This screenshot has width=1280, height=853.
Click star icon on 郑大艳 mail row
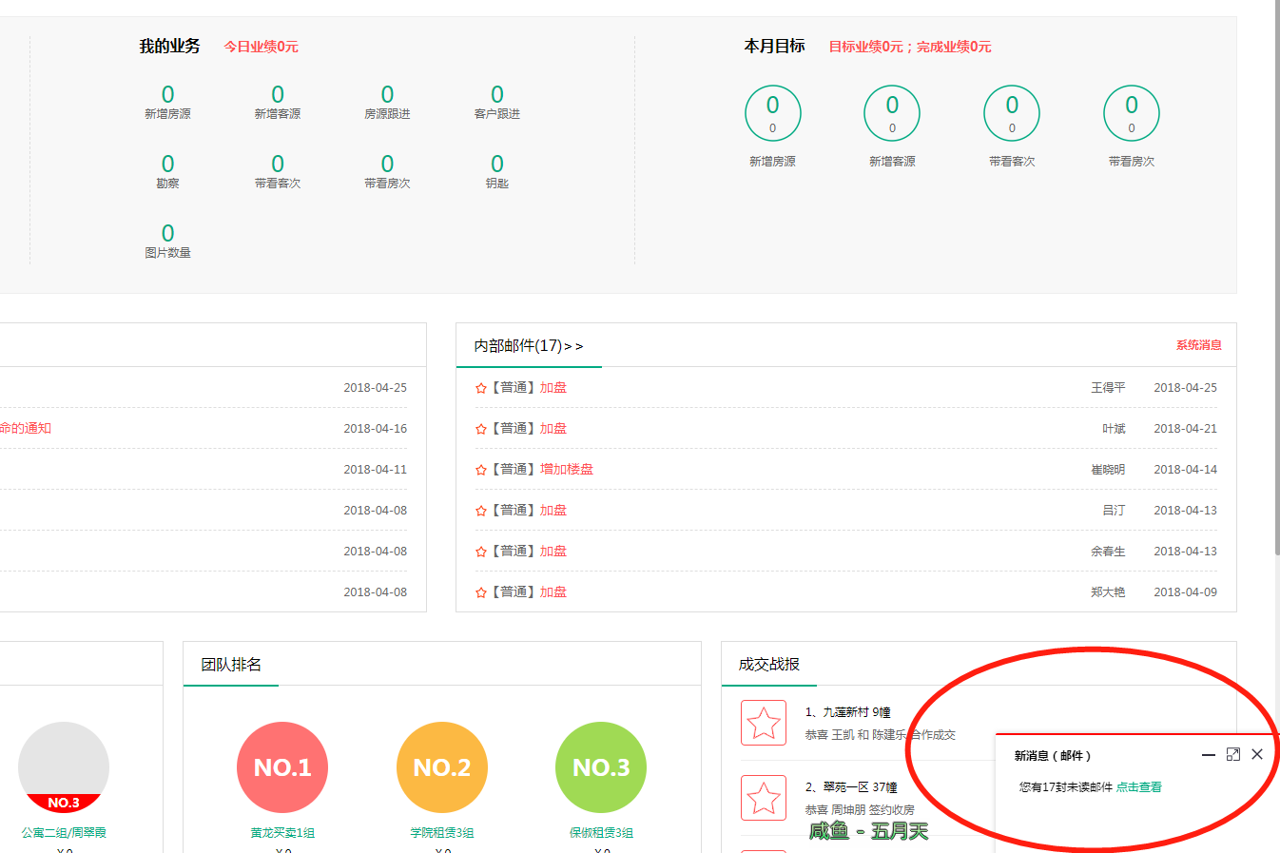click(480, 592)
